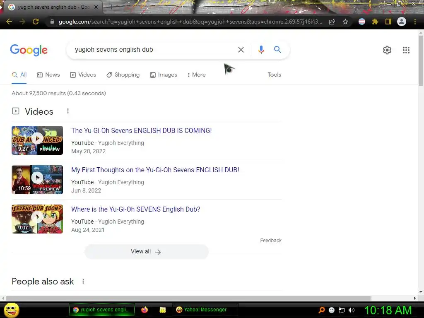Viewport: 424px width, 318px height.
Task: Click the 'Jun 8, 2022' date text
Action: (86, 190)
